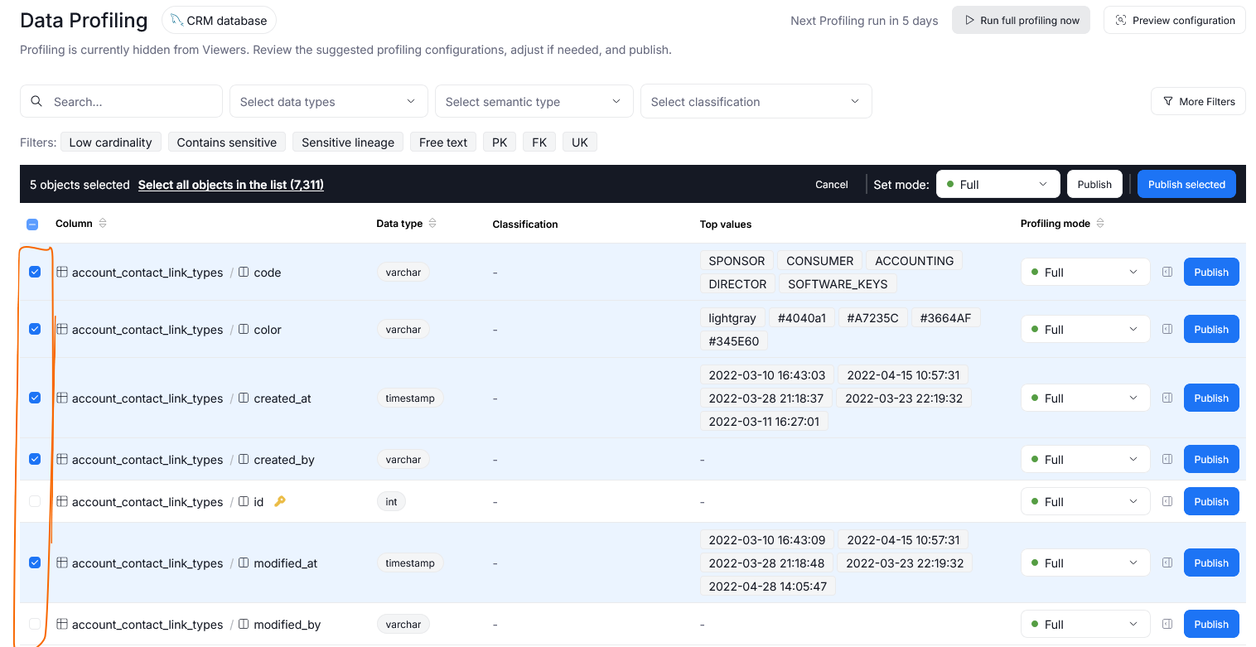Open the details panel icon in created_by row

1167,459
